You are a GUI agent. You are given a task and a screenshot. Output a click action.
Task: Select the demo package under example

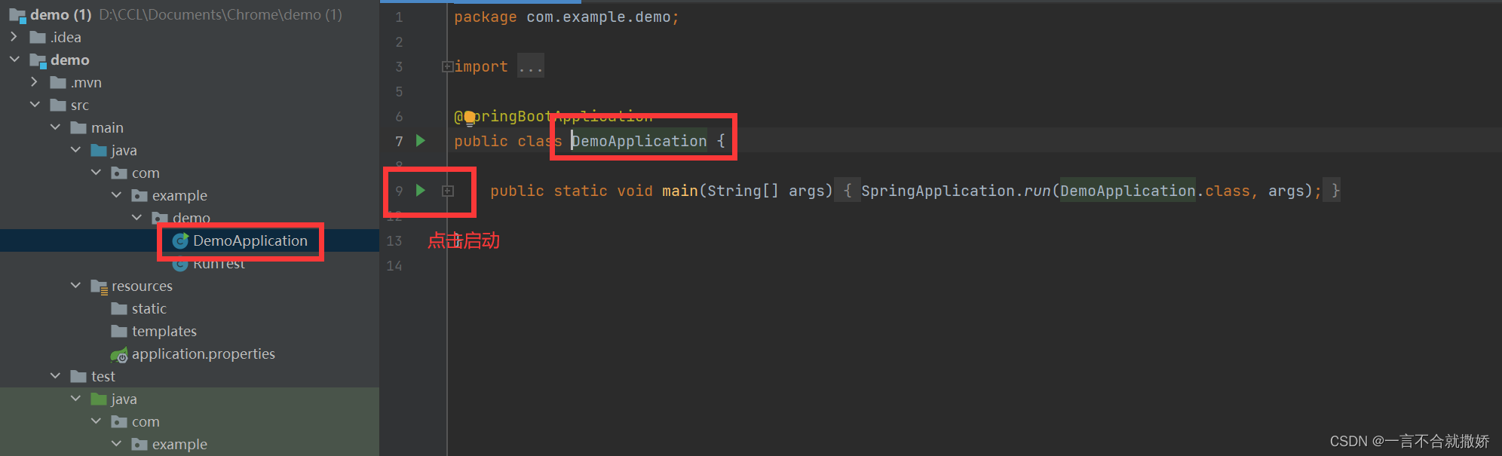tap(192, 218)
